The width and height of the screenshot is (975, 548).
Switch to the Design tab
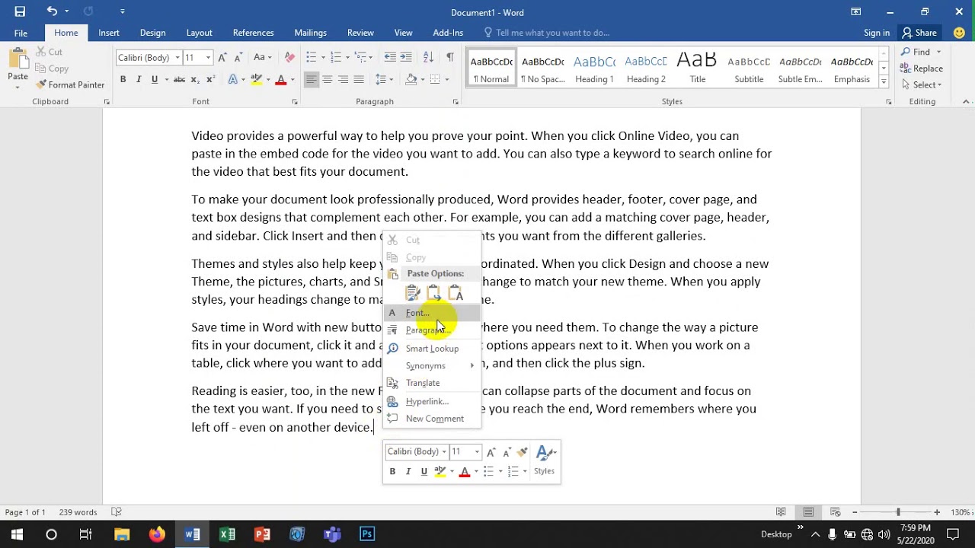[x=152, y=33]
